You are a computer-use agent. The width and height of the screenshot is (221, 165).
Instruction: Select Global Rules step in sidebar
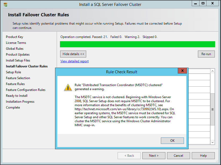click(15, 49)
